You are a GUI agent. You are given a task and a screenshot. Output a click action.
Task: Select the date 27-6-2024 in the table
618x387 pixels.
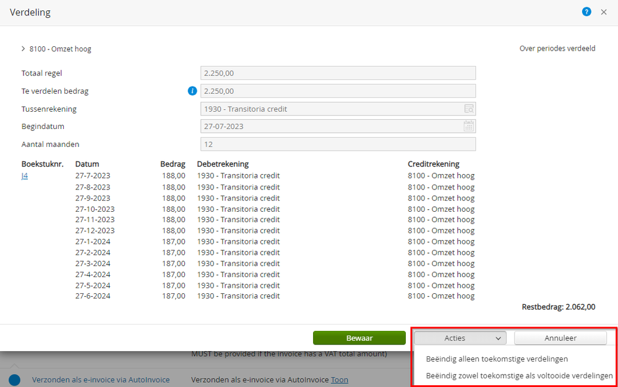(93, 296)
